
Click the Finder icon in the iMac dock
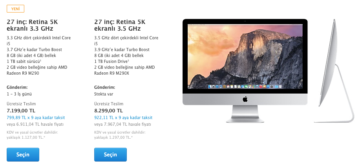click(210, 86)
